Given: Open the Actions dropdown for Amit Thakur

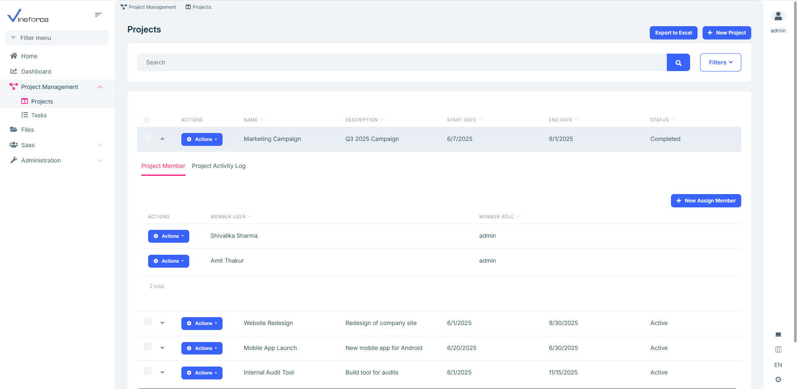Looking at the screenshot, I should click(168, 261).
